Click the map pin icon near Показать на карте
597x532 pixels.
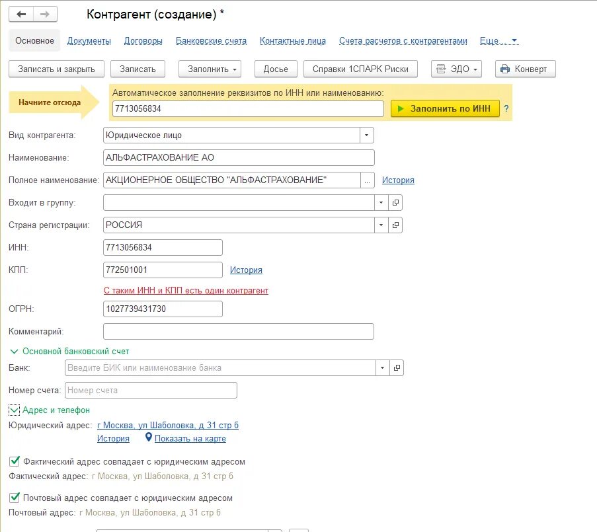tap(149, 437)
